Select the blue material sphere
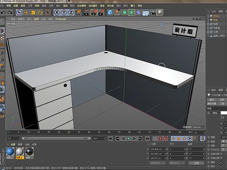This screenshot has height=170, width=227. [10, 152]
